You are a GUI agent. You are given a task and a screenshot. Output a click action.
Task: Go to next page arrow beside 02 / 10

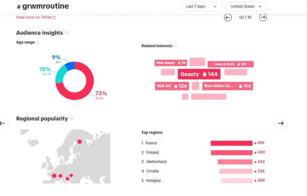pos(263,17)
